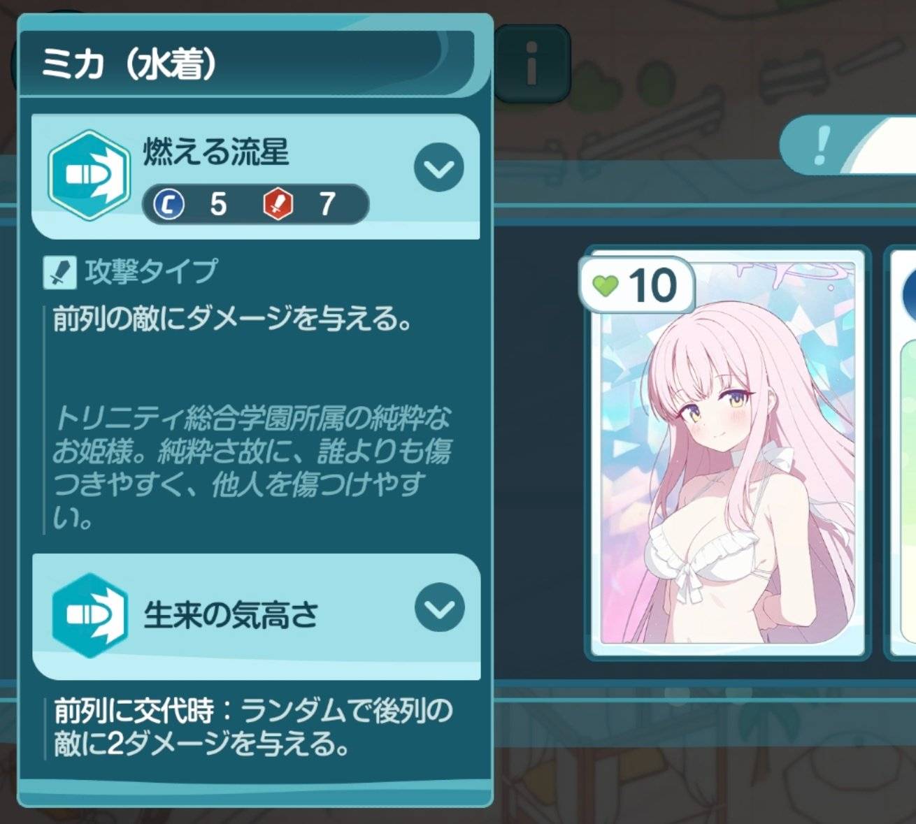Screen dimensions: 916x824
Task: Click the 前列に交代時 ability description text
Action: click(254, 728)
